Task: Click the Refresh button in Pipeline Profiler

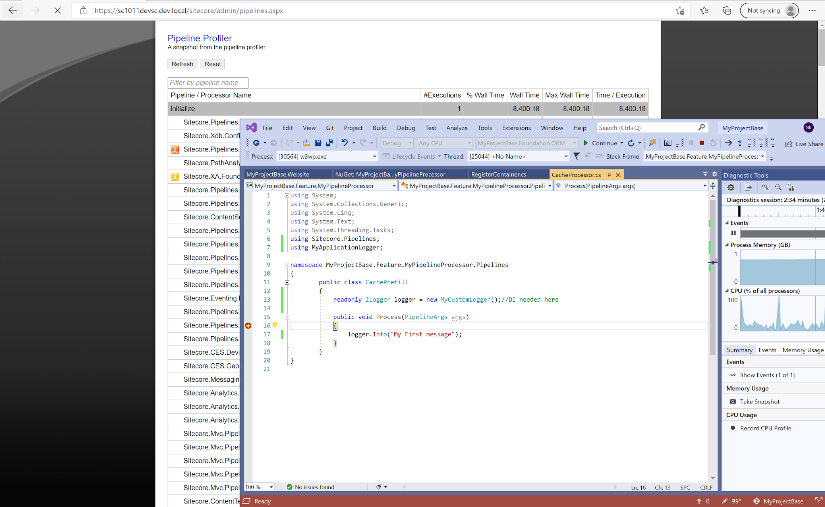Action: click(182, 64)
